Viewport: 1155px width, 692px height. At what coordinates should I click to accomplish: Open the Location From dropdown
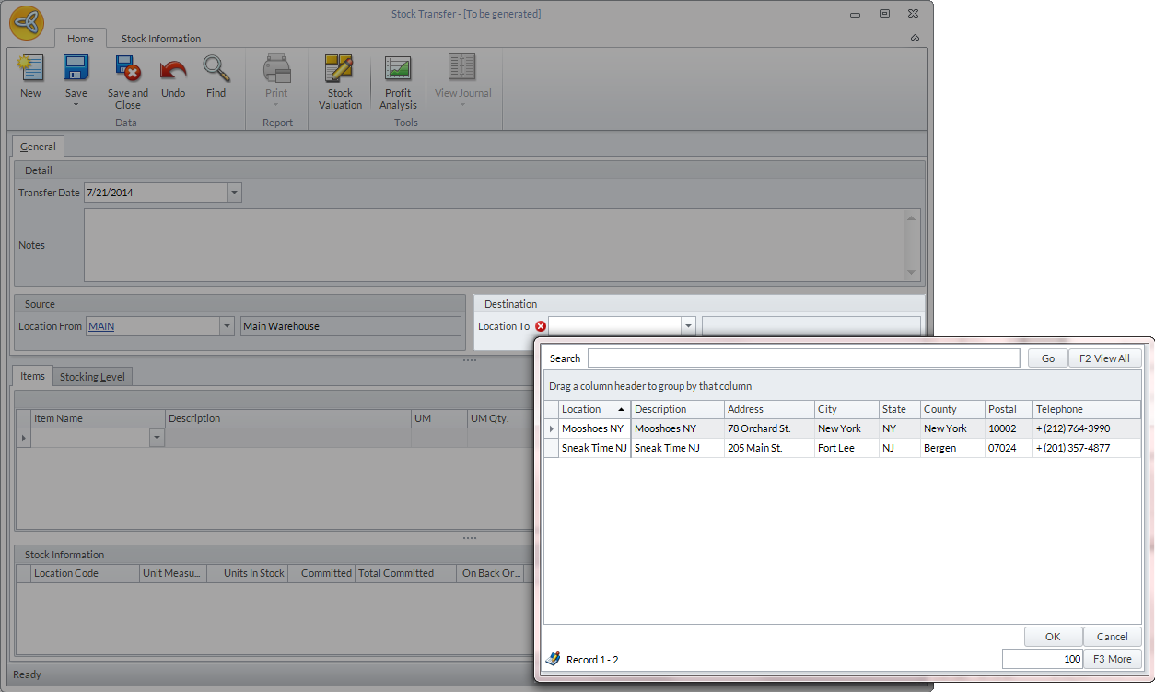(227, 326)
